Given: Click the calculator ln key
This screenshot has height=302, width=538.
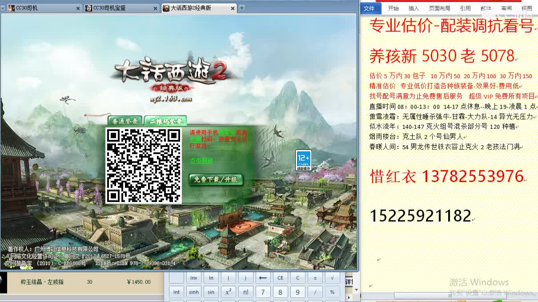Looking at the screenshot, I should 211,278.
